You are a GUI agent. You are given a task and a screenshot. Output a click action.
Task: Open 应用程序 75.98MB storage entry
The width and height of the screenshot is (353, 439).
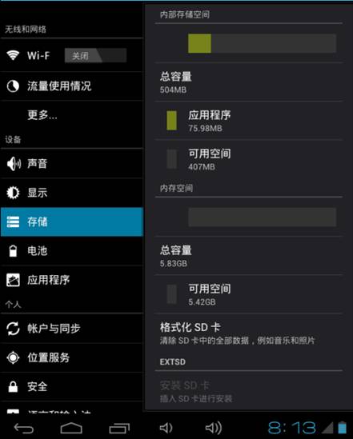point(249,121)
